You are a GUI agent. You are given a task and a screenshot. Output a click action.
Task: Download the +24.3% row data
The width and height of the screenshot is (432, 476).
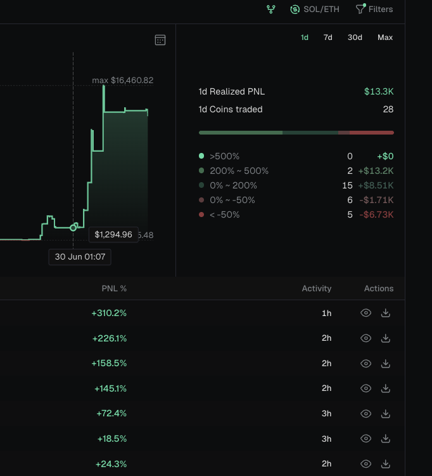pyautogui.click(x=385, y=464)
